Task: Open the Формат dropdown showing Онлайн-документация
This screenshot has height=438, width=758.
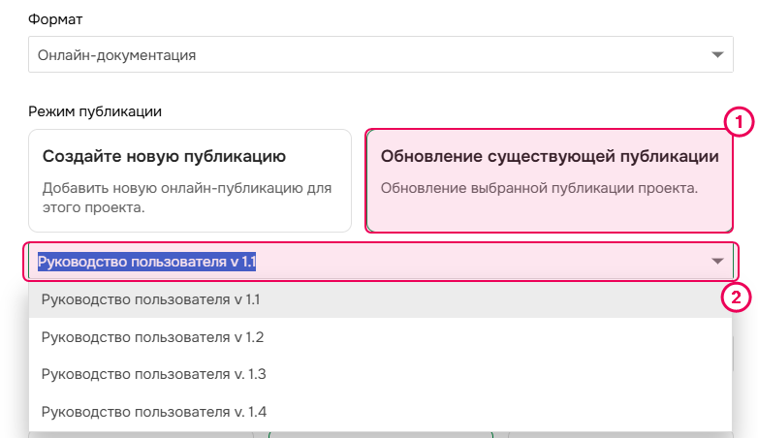Action: click(380, 54)
